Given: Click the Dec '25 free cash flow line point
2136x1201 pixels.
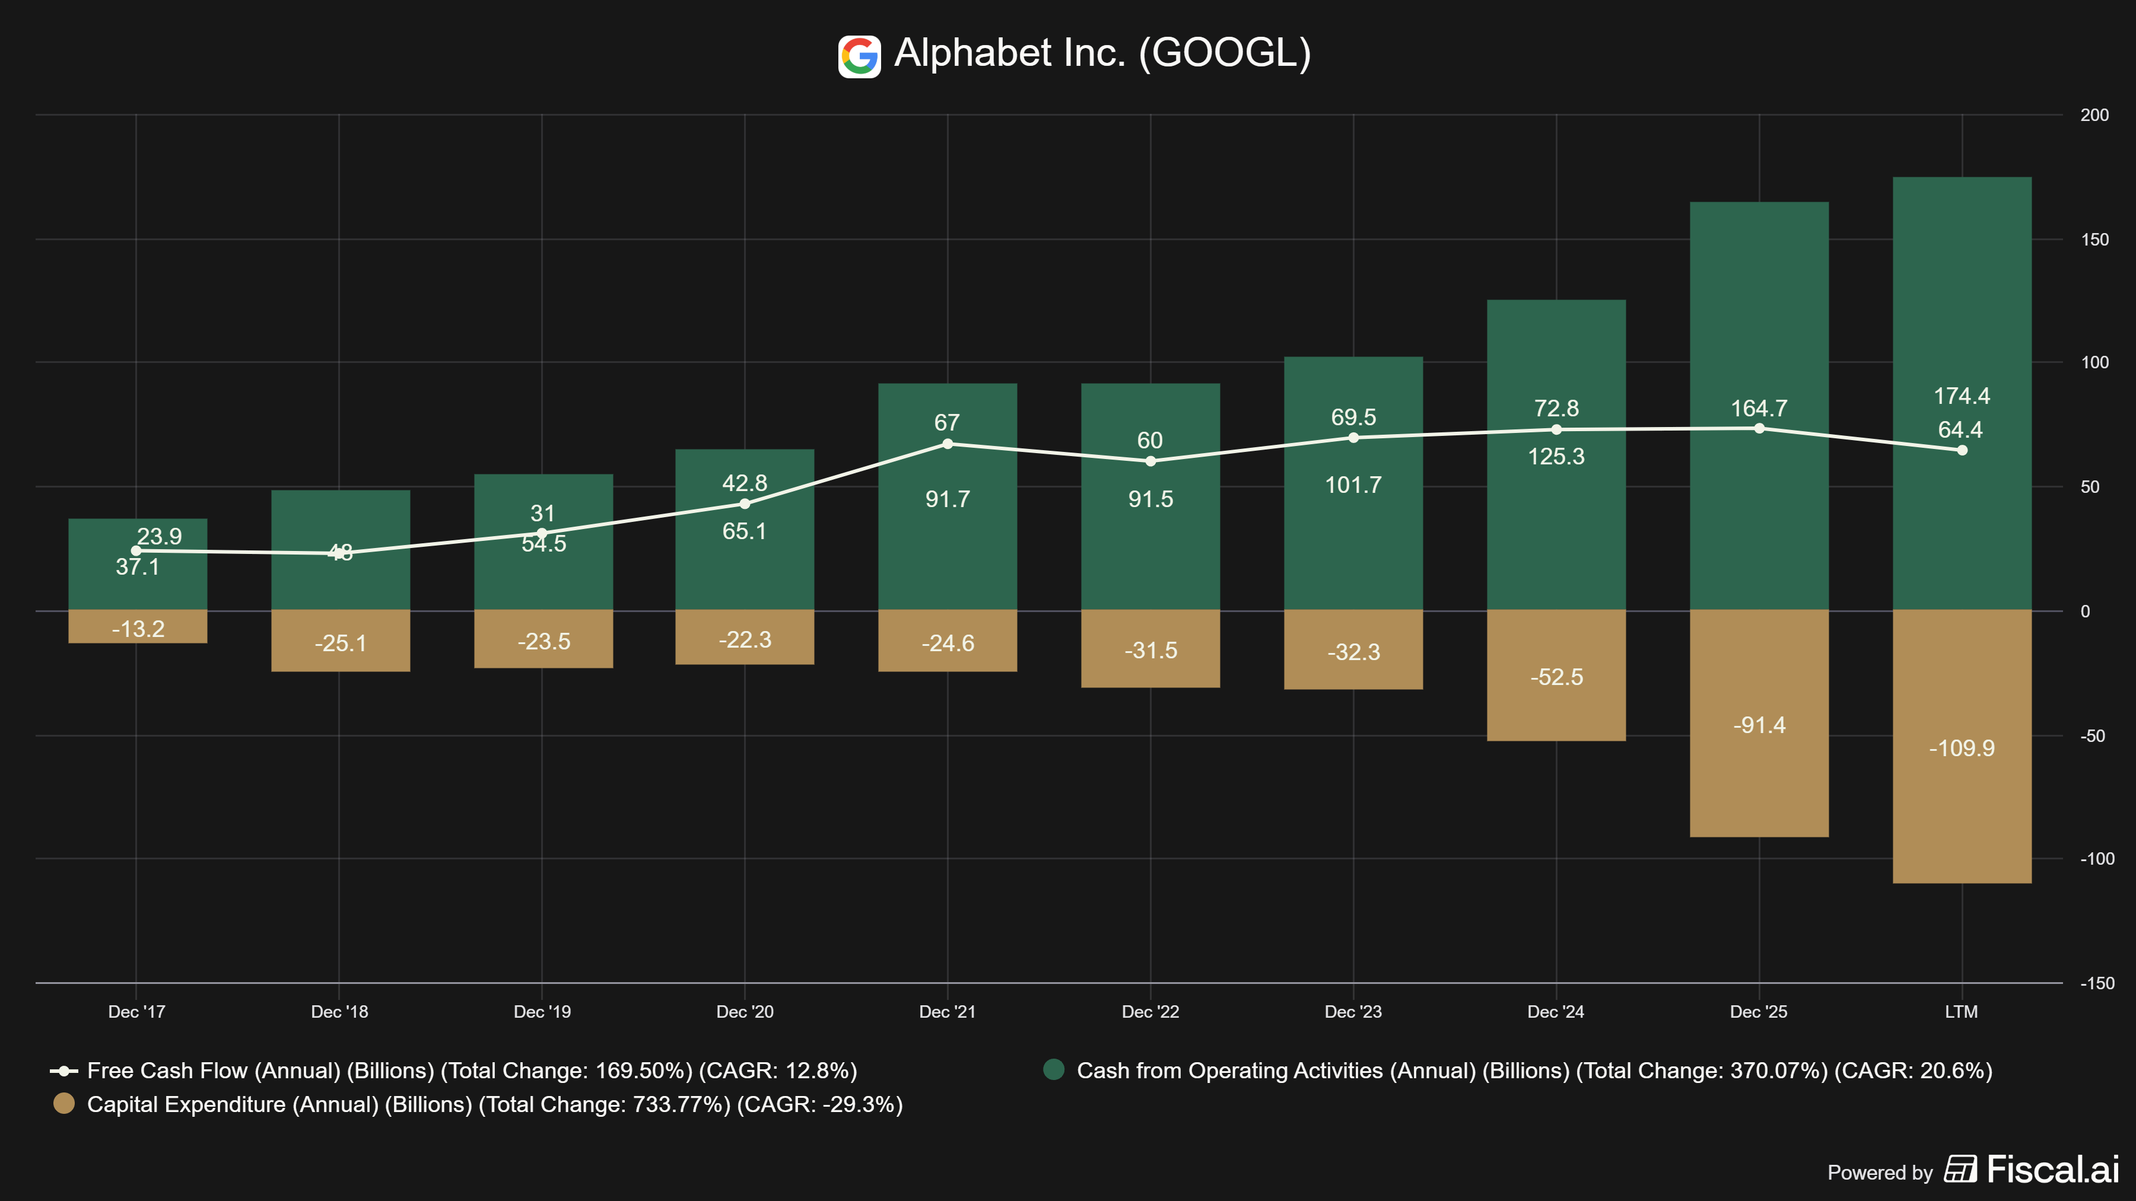Looking at the screenshot, I should [x=1760, y=429].
